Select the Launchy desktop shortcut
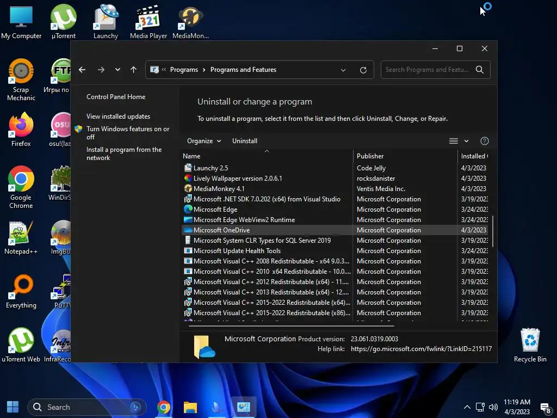 pyautogui.click(x=106, y=22)
